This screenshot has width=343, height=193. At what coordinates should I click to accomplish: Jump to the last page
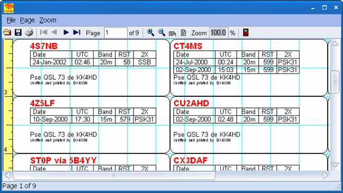pyautogui.click(x=77, y=32)
